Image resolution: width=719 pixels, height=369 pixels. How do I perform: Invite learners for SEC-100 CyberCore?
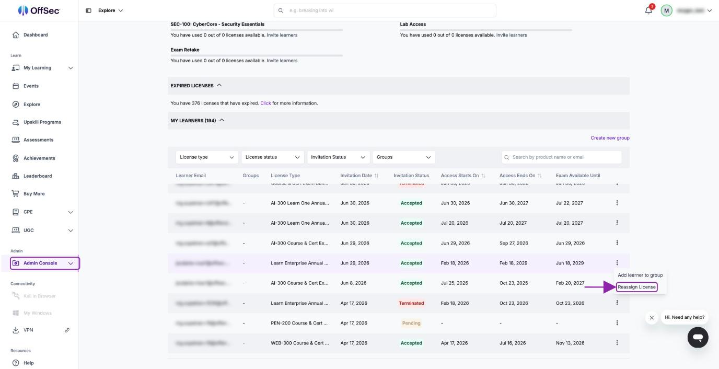[282, 35]
